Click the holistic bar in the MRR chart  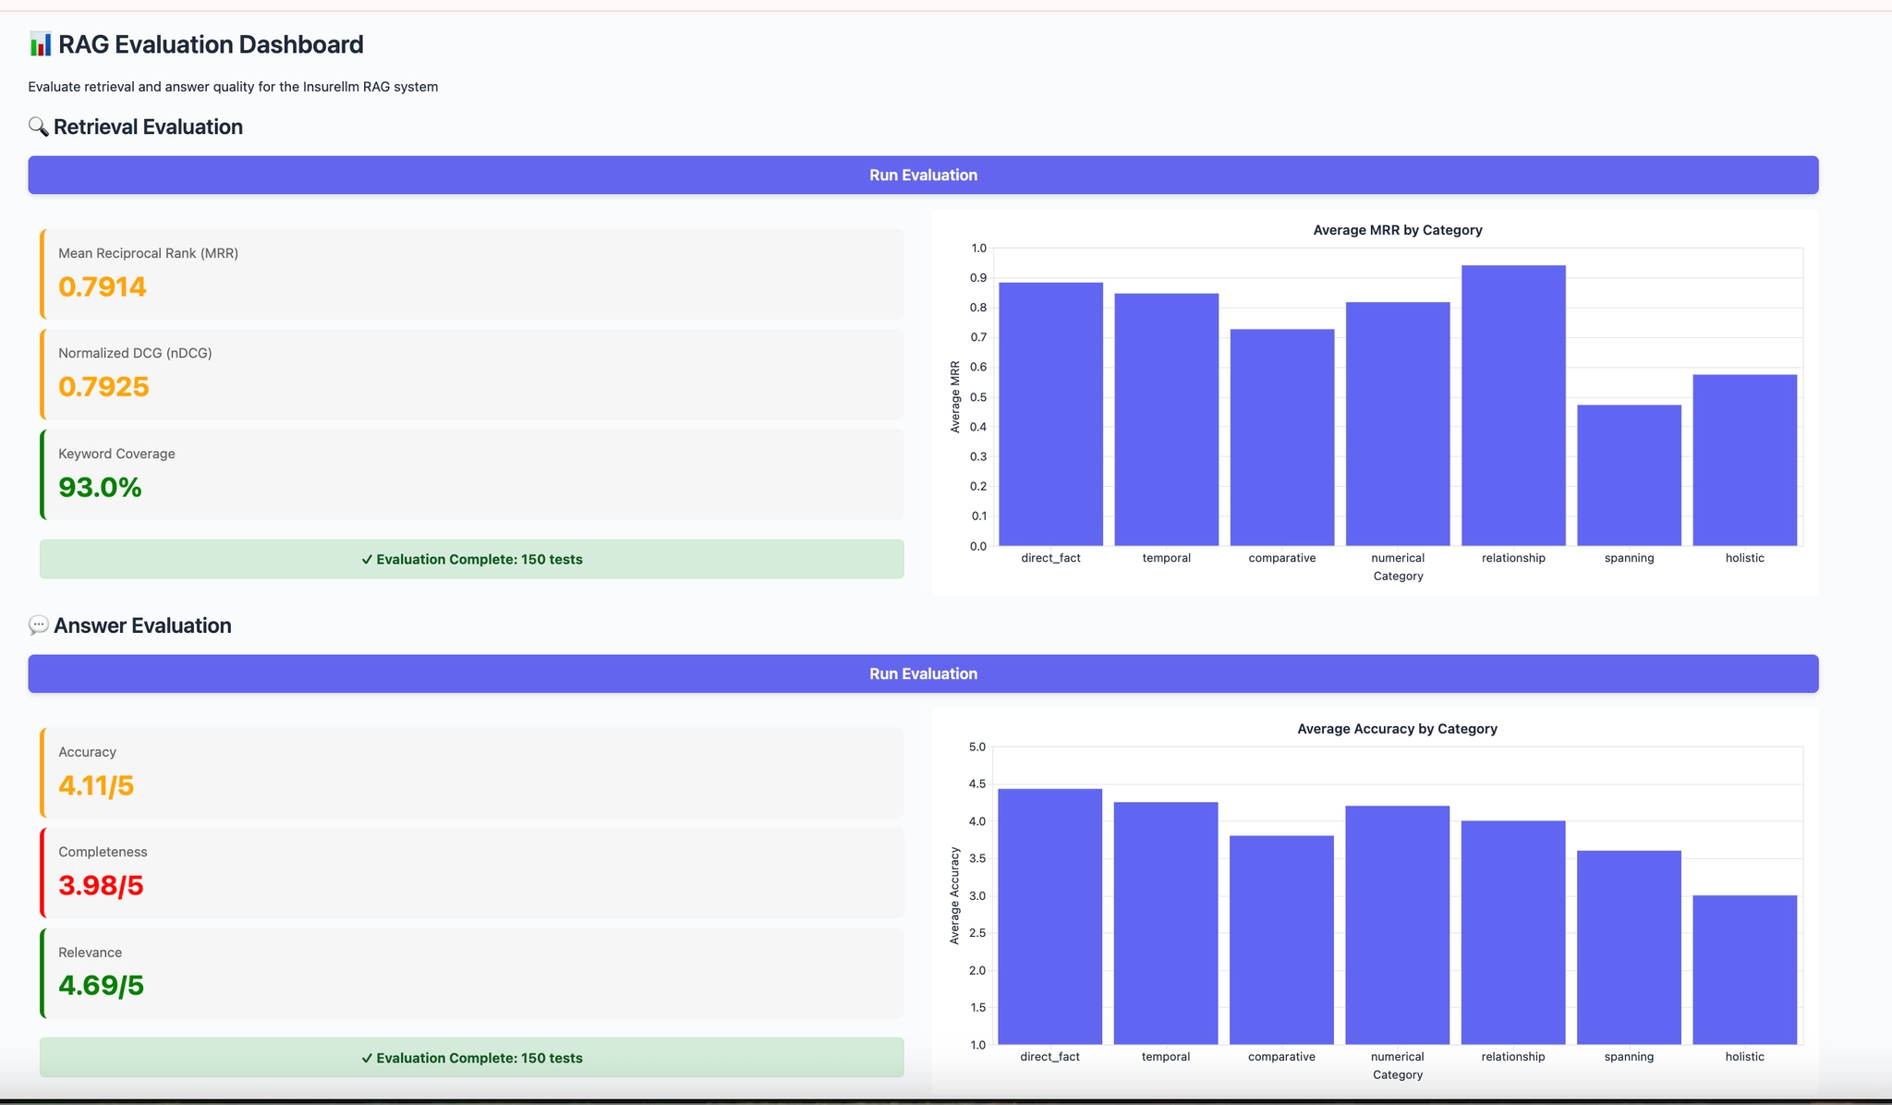[1745, 460]
